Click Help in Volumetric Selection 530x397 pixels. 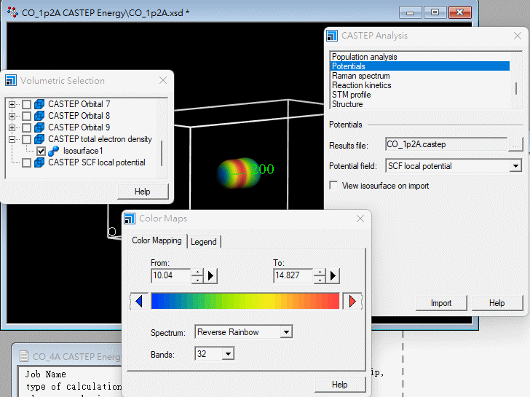point(143,192)
